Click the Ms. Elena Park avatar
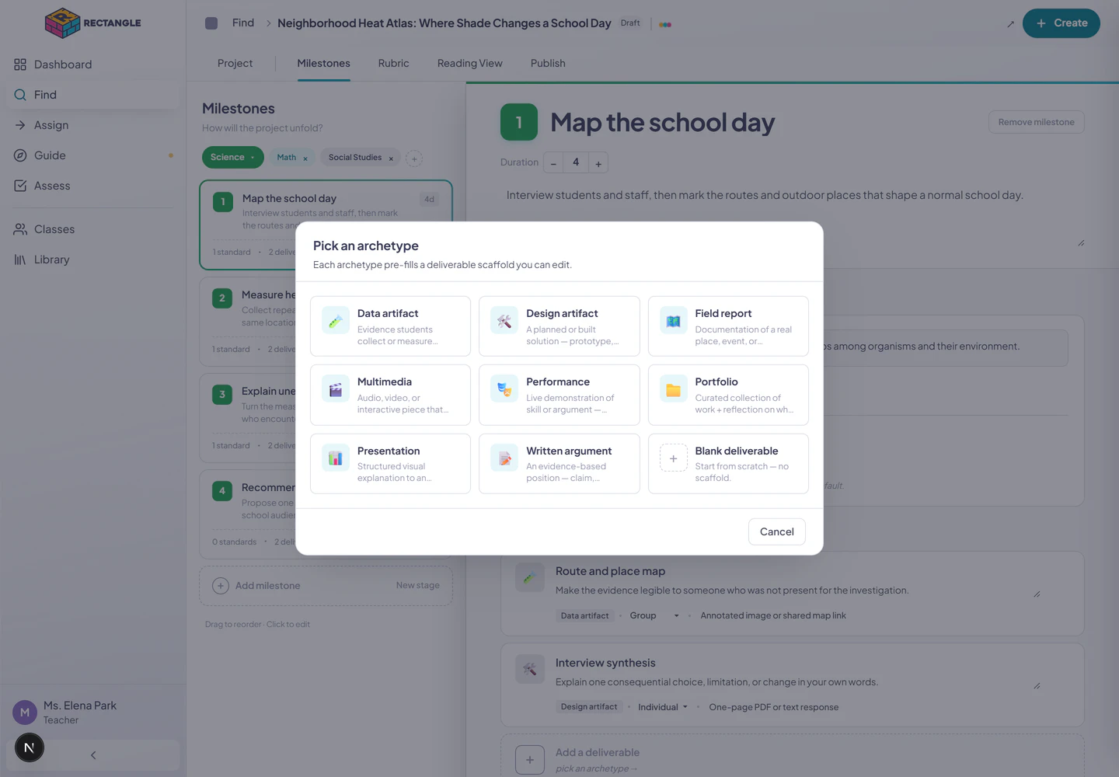The image size is (1119, 777). pos(25,713)
